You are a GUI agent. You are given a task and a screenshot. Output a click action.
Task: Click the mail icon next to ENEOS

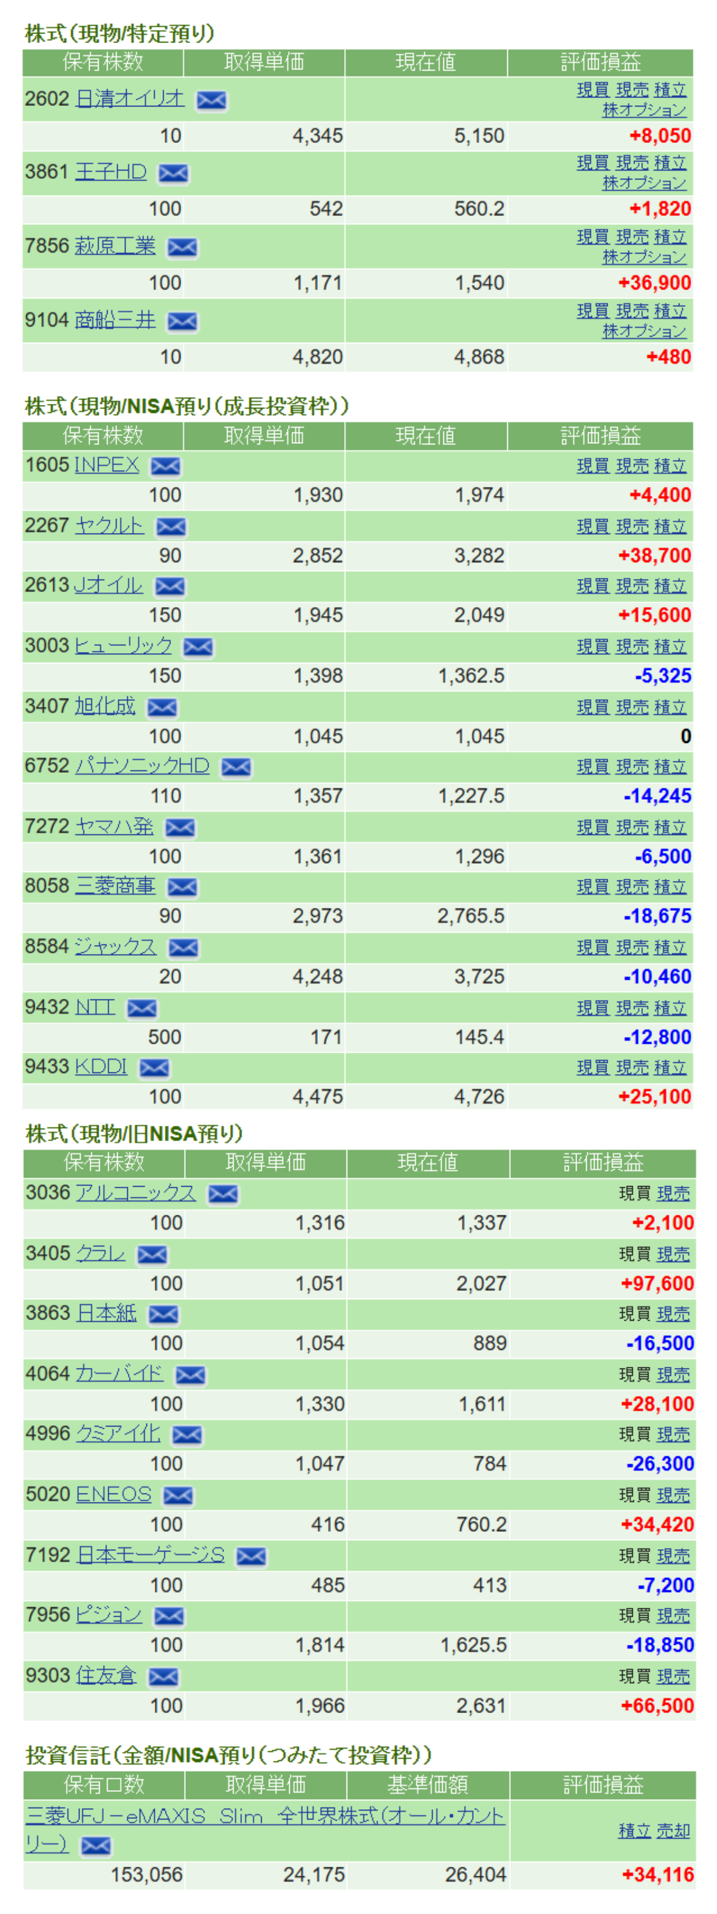(x=177, y=1496)
